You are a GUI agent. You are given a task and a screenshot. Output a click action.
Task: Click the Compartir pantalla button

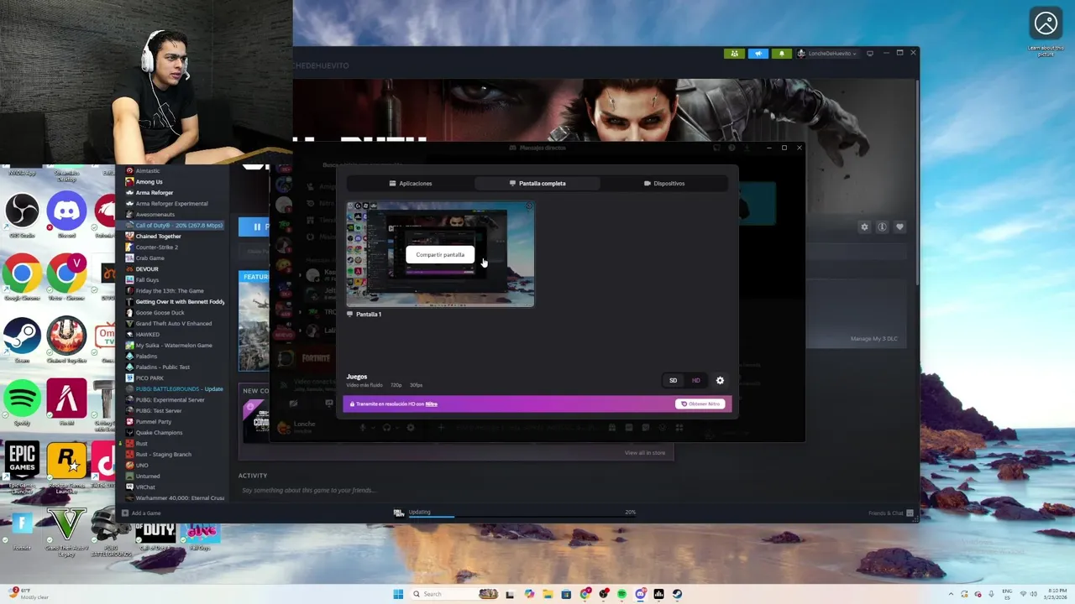click(x=440, y=254)
